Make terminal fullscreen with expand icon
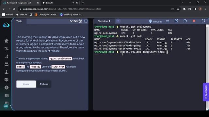 click(x=203, y=21)
